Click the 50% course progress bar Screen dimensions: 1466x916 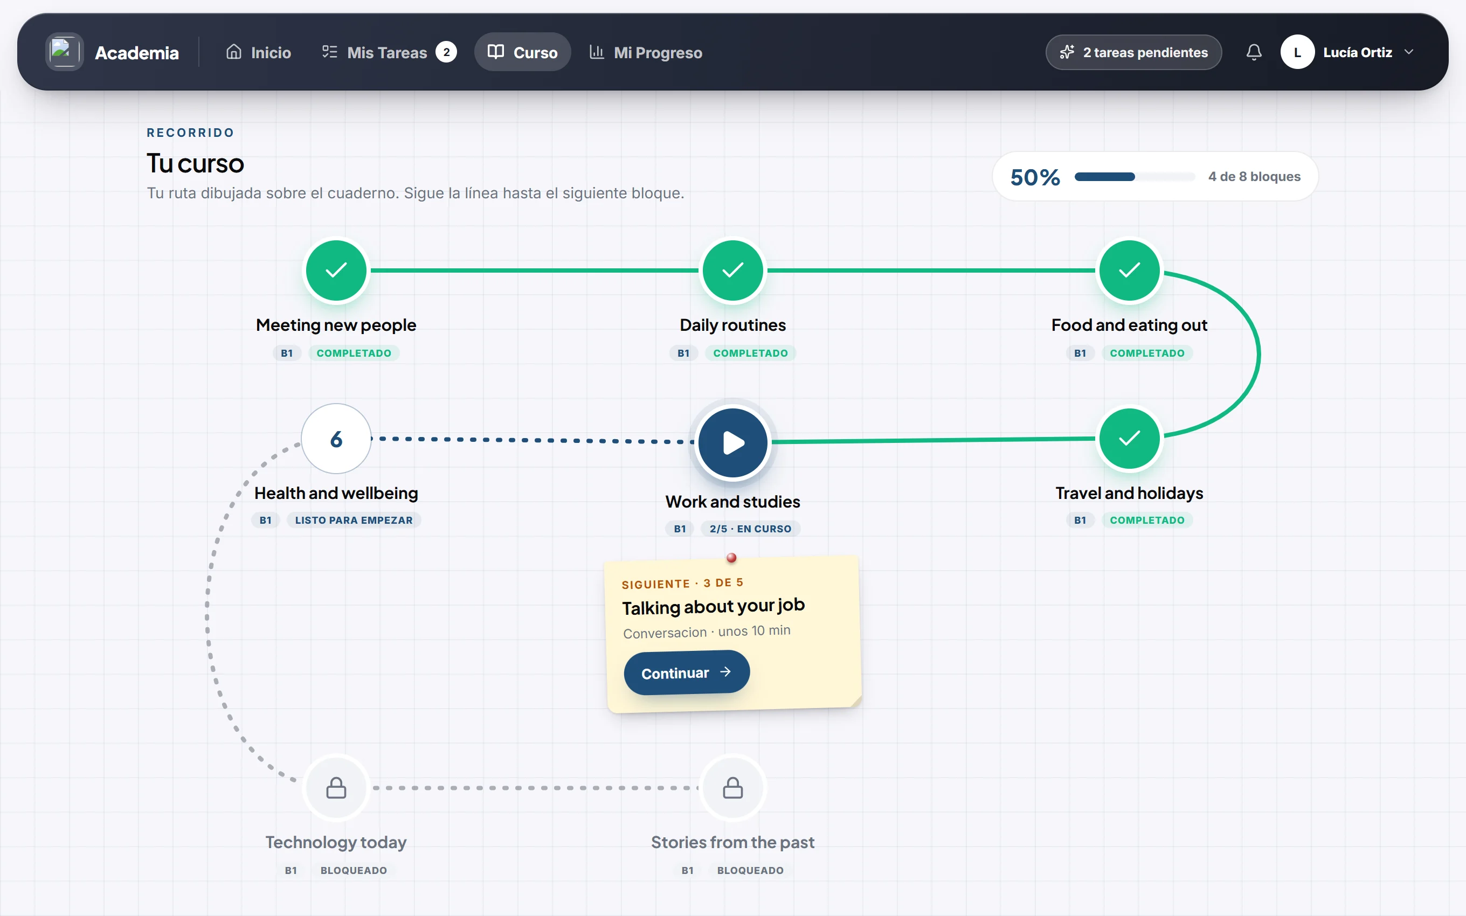tap(1135, 177)
